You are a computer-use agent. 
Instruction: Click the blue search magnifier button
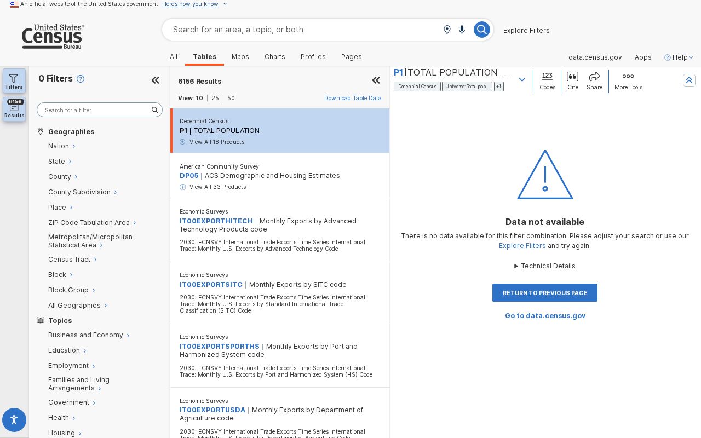[x=481, y=30]
